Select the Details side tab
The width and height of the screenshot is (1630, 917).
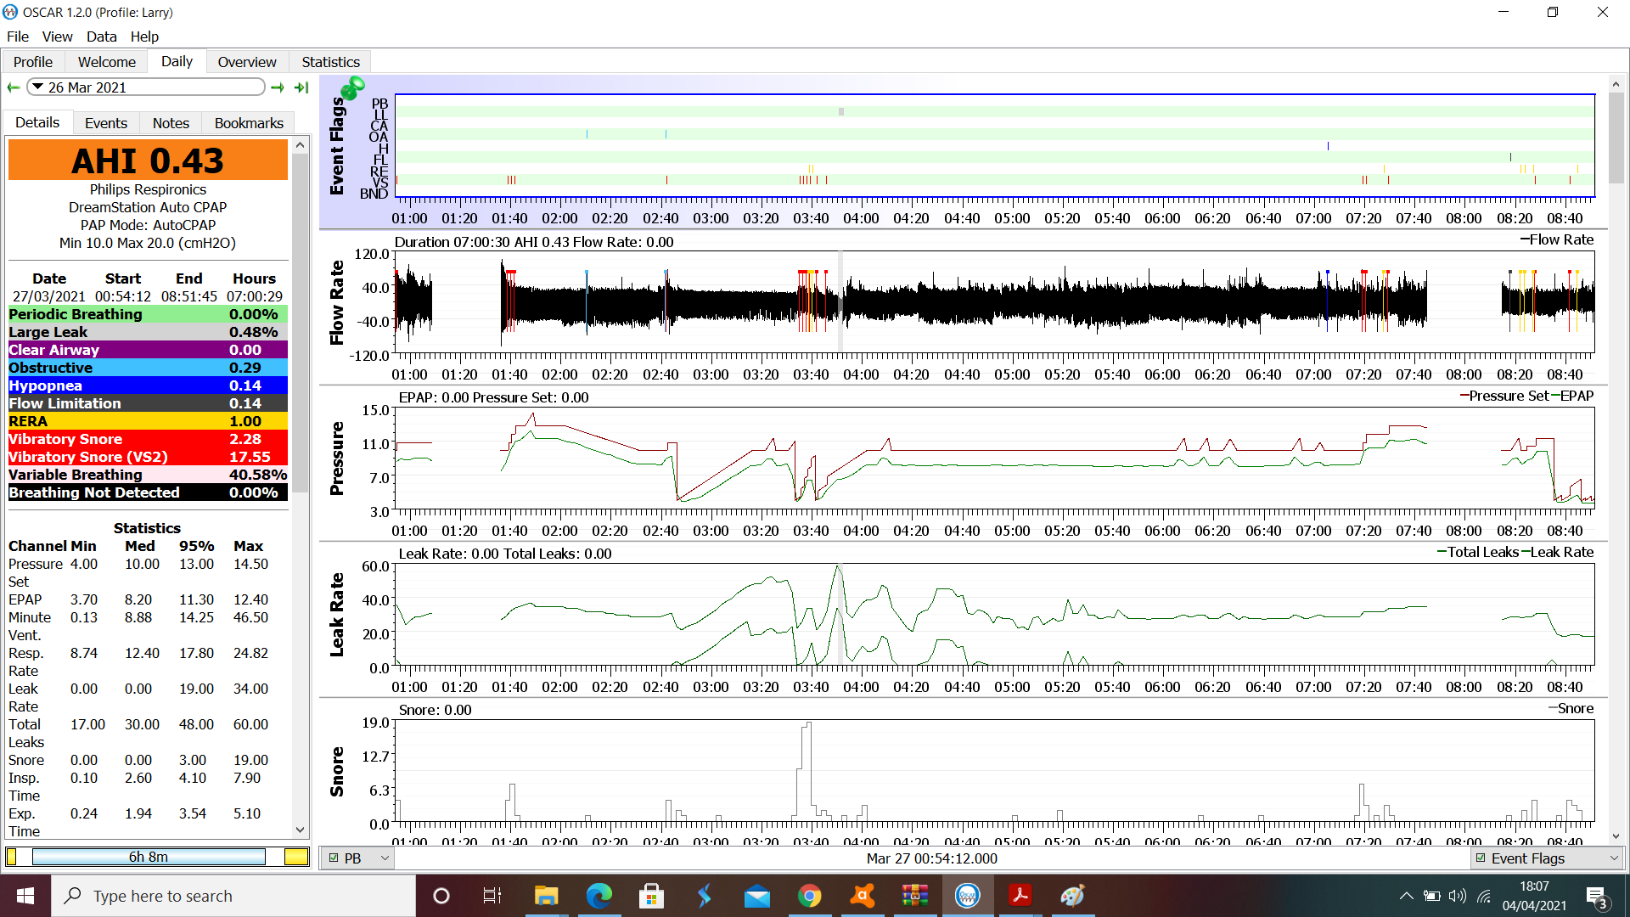click(37, 122)
